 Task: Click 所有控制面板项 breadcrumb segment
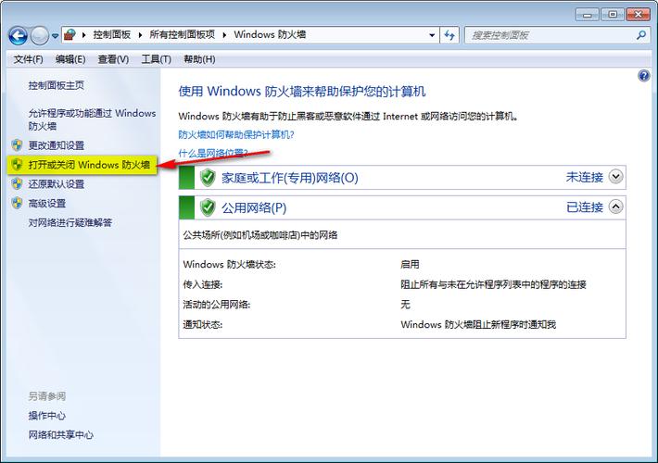point(183,34)
